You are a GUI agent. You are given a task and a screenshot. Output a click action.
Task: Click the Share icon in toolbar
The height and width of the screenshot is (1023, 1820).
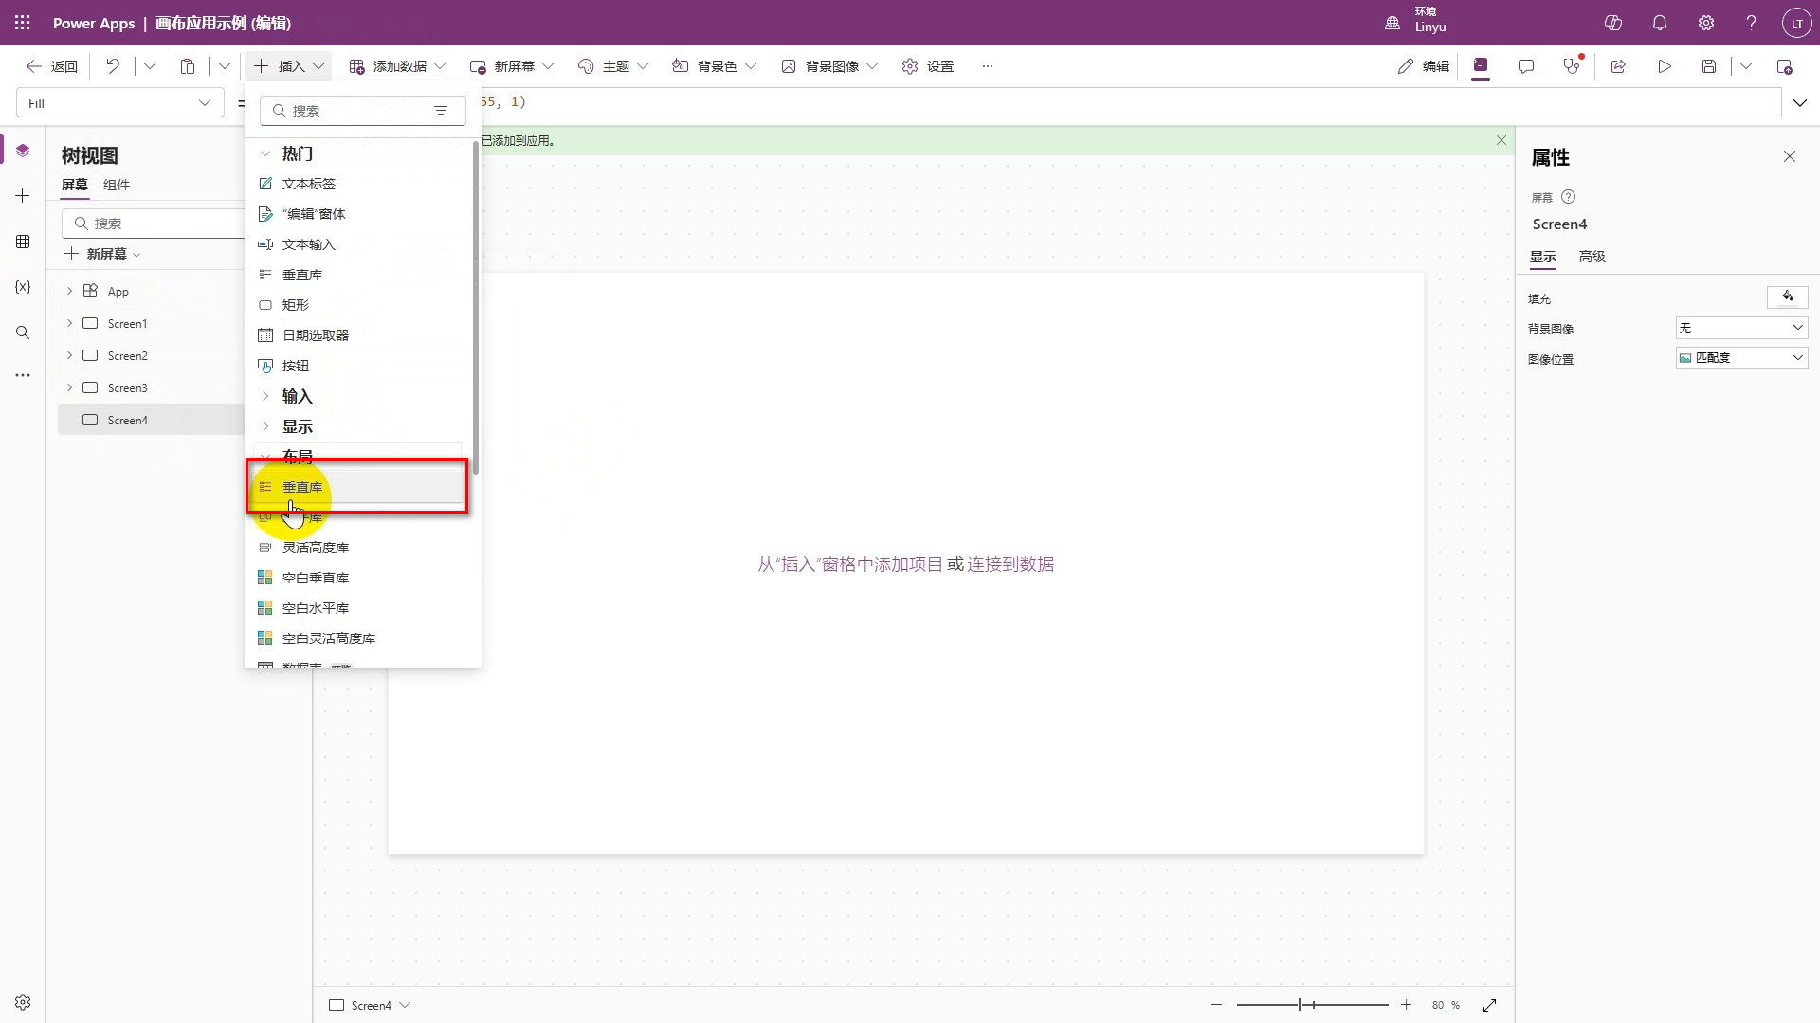[1618, 66]
